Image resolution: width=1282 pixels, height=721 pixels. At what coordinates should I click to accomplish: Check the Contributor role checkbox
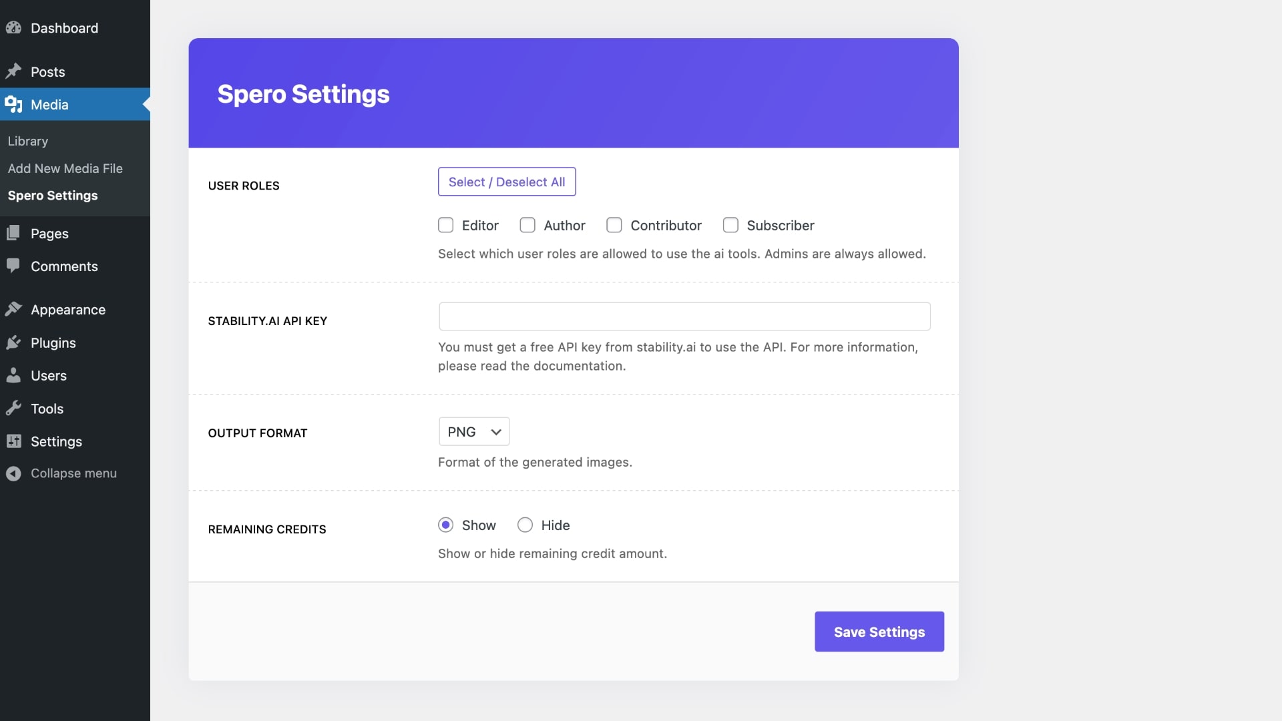(614, 226)
